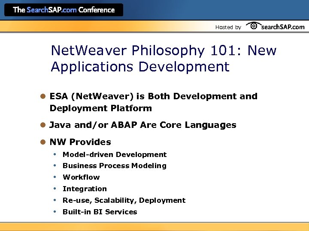This screenshot has height=231, width=309.
Task: Click the 'Hosted by' label
Action: coord(228,27)
